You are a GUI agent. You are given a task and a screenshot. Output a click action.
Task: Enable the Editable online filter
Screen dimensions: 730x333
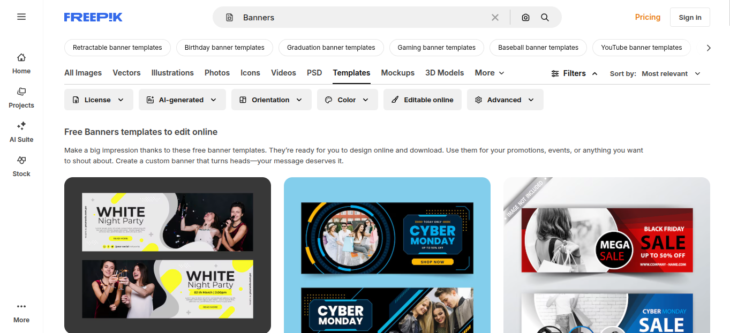coord(422,100)
